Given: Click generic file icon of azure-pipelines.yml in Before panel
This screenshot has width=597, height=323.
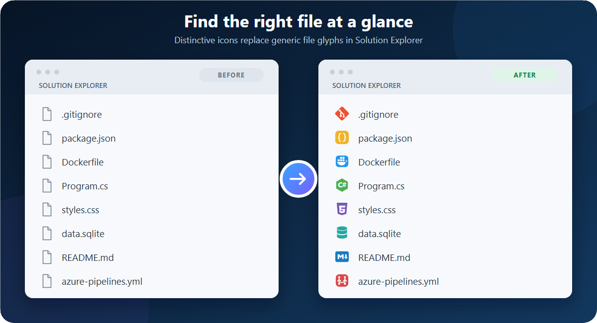Looking at the screenshot, I should (47, 281).
